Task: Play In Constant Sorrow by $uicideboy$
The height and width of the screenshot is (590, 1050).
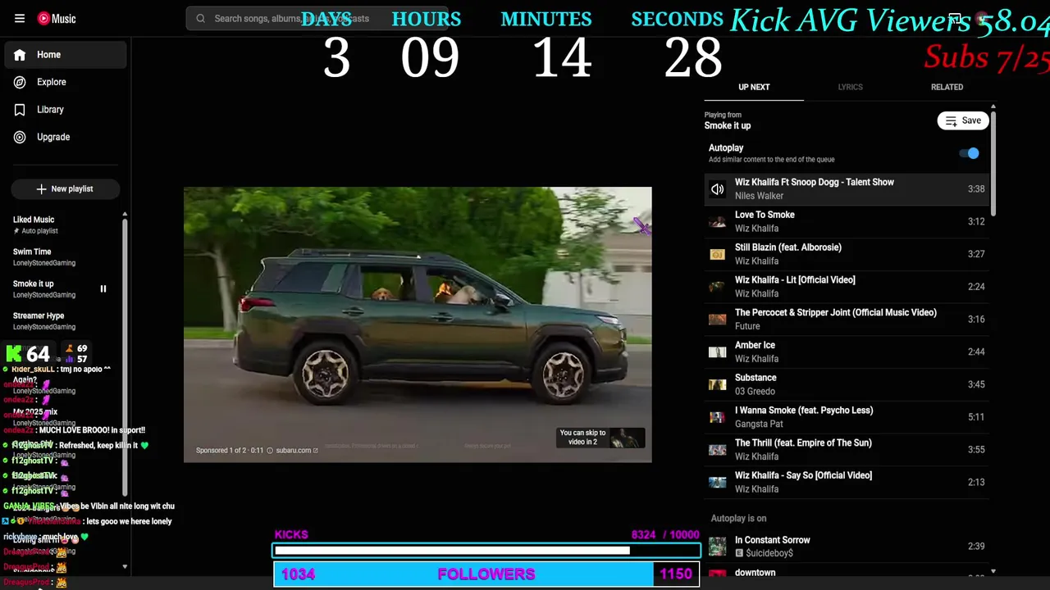Action: [847, 547]
